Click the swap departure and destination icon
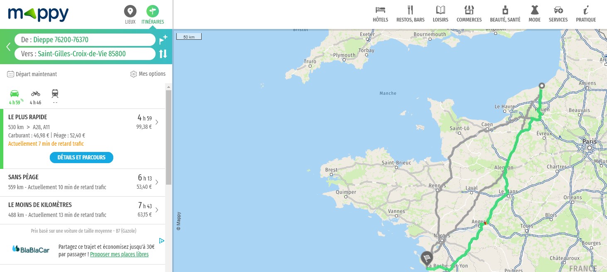Image resolution: width=607 pixels, height=272 pixels. click(163, 53)
